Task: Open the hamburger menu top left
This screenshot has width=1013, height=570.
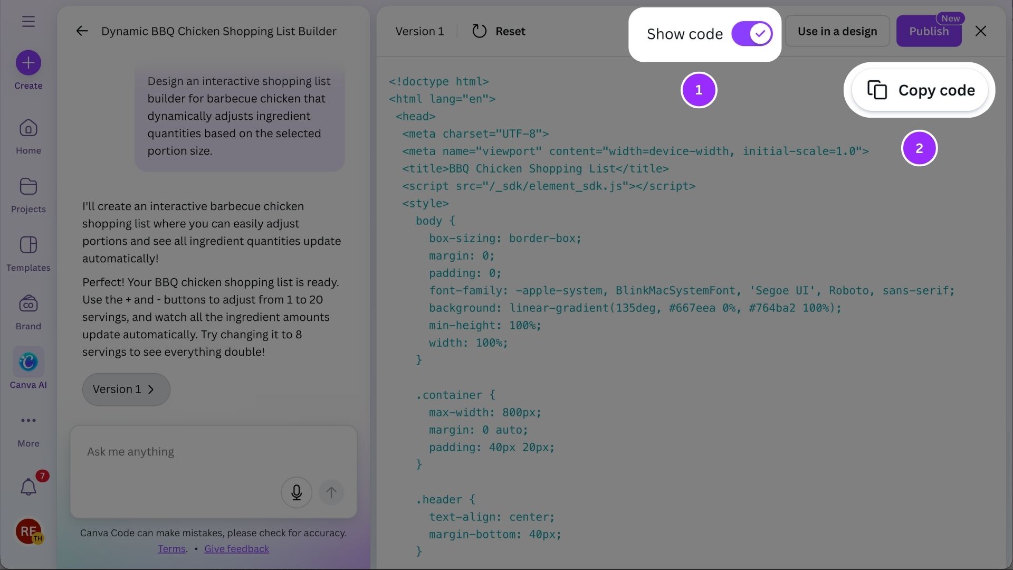Action: [27, 21]
